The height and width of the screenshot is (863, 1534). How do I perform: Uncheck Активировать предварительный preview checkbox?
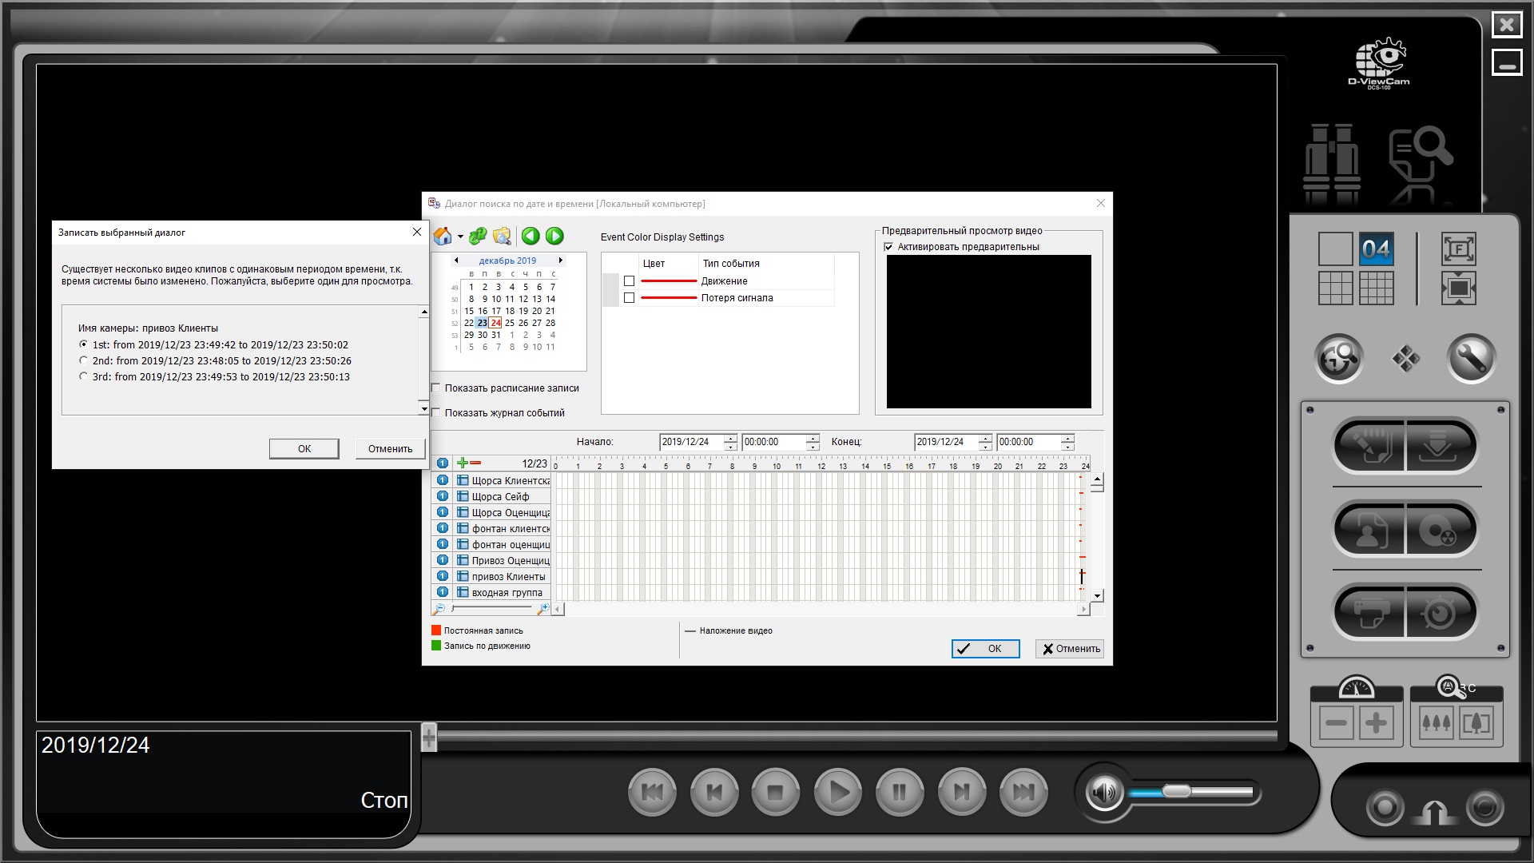click(888, 247)
